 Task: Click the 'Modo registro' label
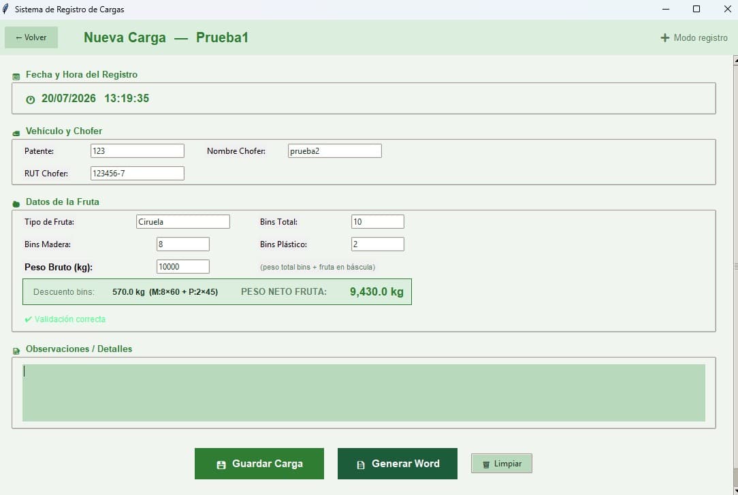coord(701,37)
